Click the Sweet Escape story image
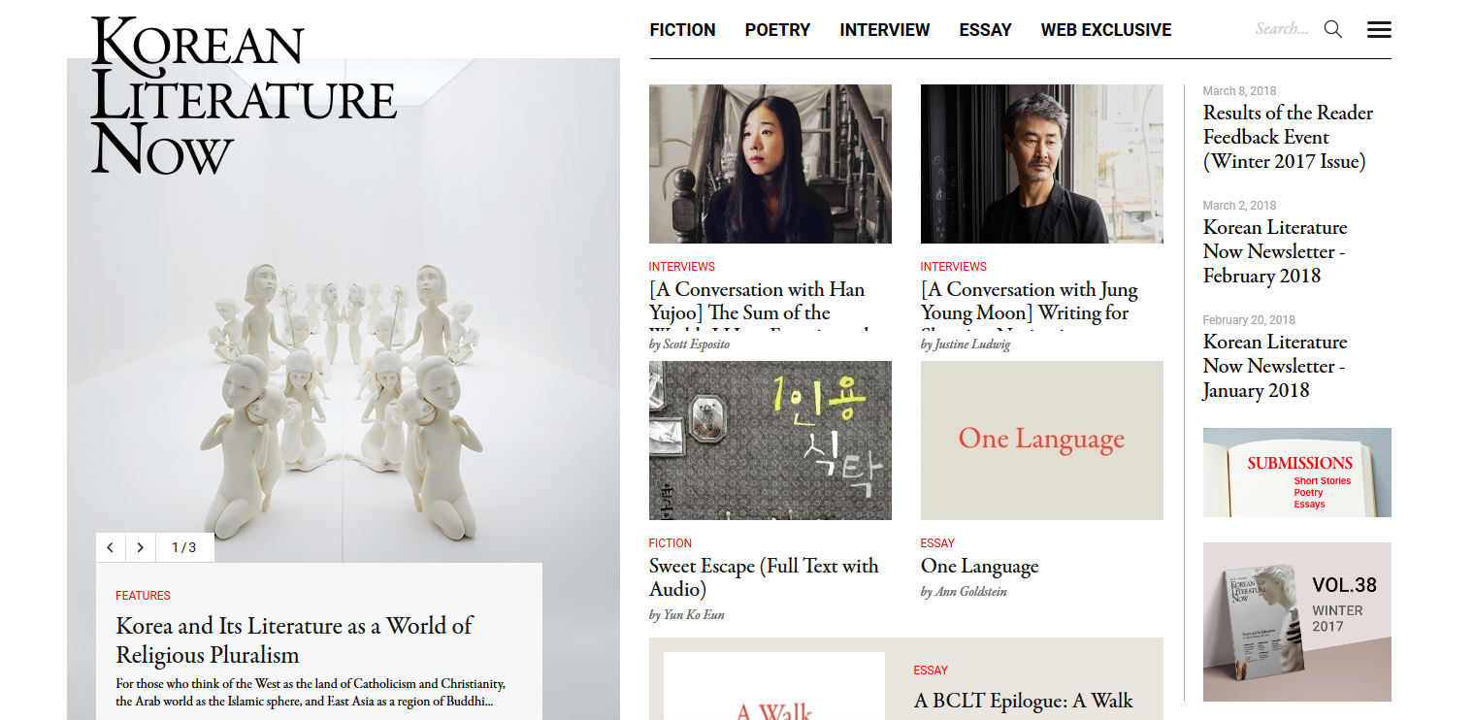 click(x=770, y=441)
